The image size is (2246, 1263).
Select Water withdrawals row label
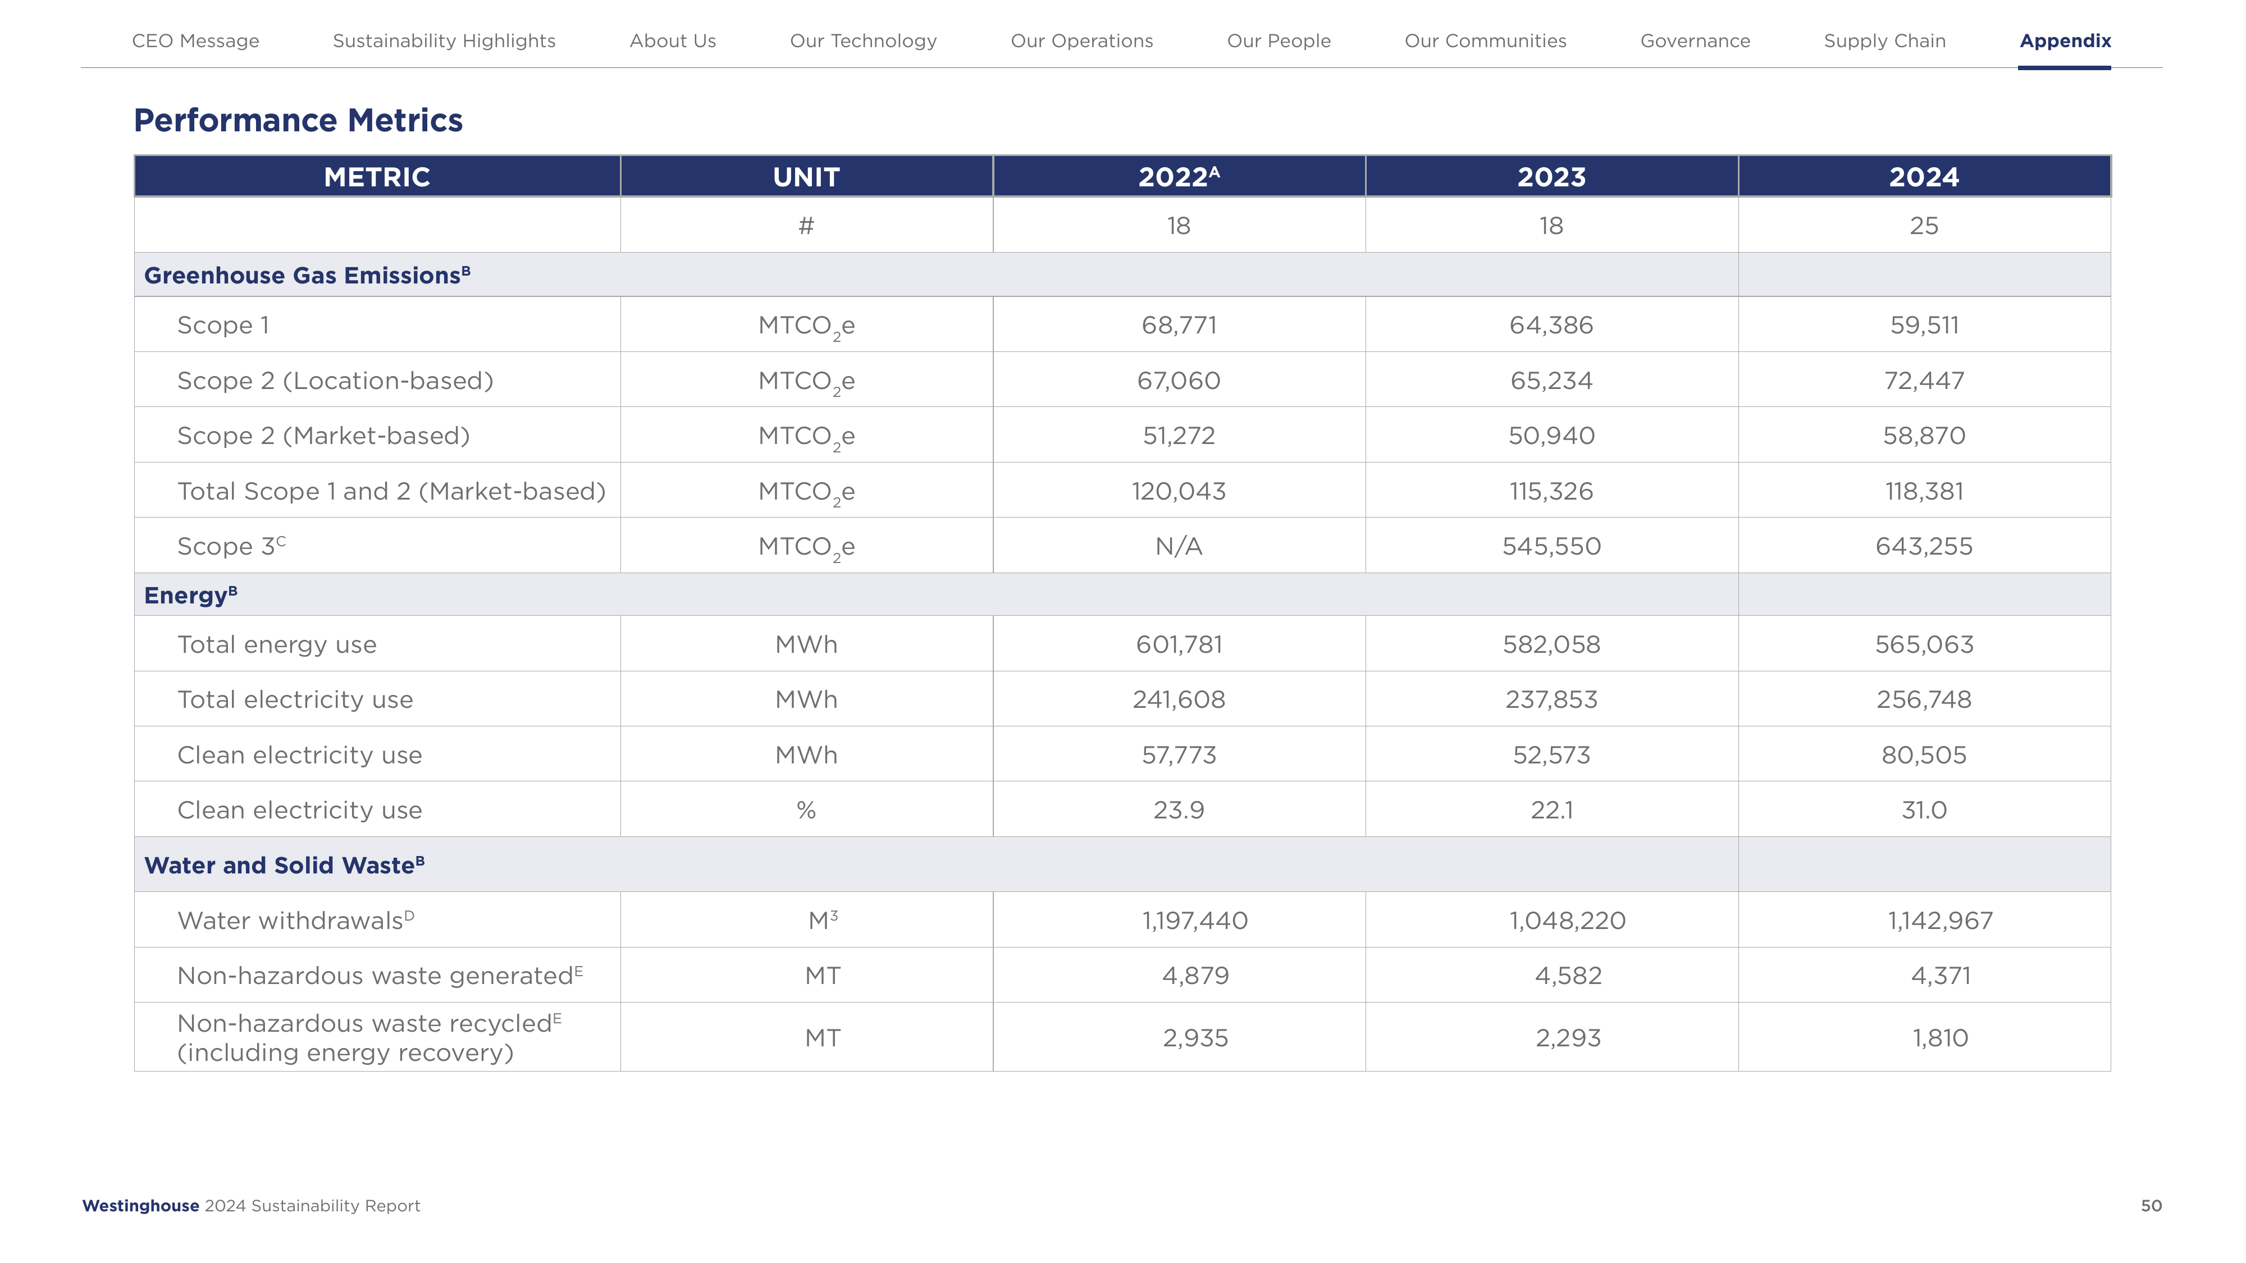coord(295,921)
